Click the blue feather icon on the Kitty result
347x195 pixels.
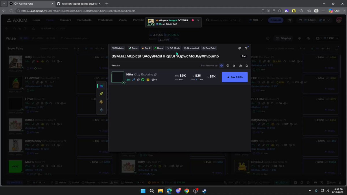(x=134, y=79)
